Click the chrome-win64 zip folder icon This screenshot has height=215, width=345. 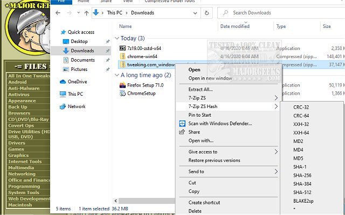coord(123,55)
